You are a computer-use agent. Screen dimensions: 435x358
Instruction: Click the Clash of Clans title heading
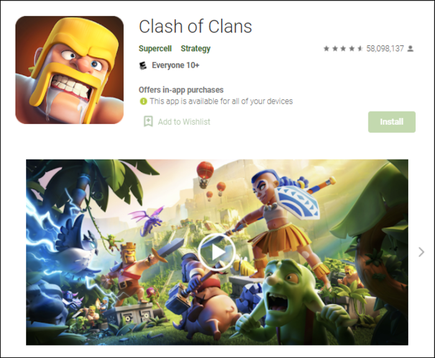tap(195, 27)
